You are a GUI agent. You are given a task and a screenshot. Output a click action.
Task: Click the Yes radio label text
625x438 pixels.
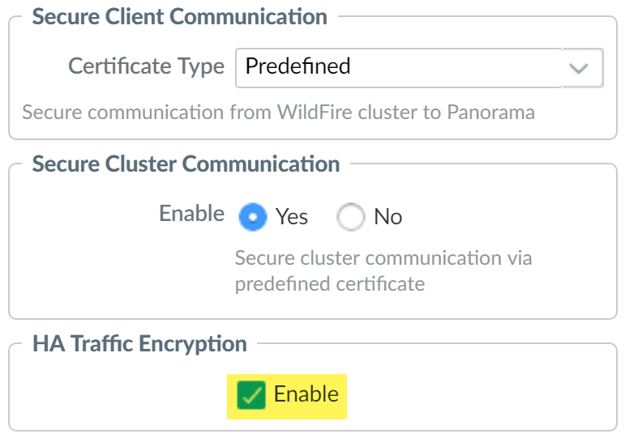(292, 217)
